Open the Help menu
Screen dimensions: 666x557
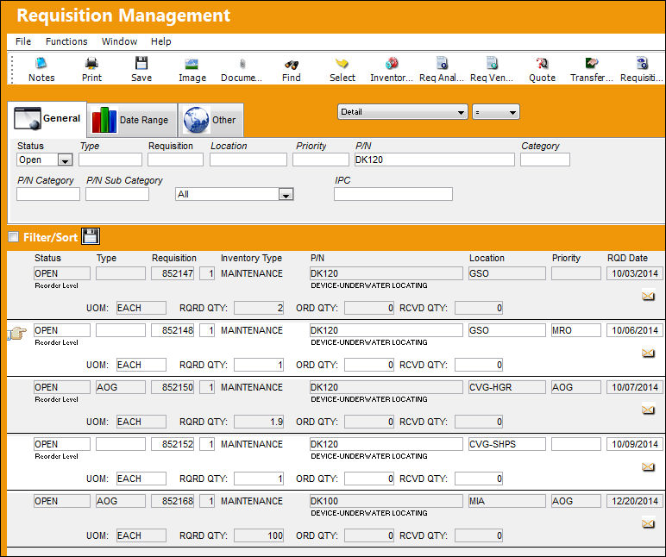161,41
